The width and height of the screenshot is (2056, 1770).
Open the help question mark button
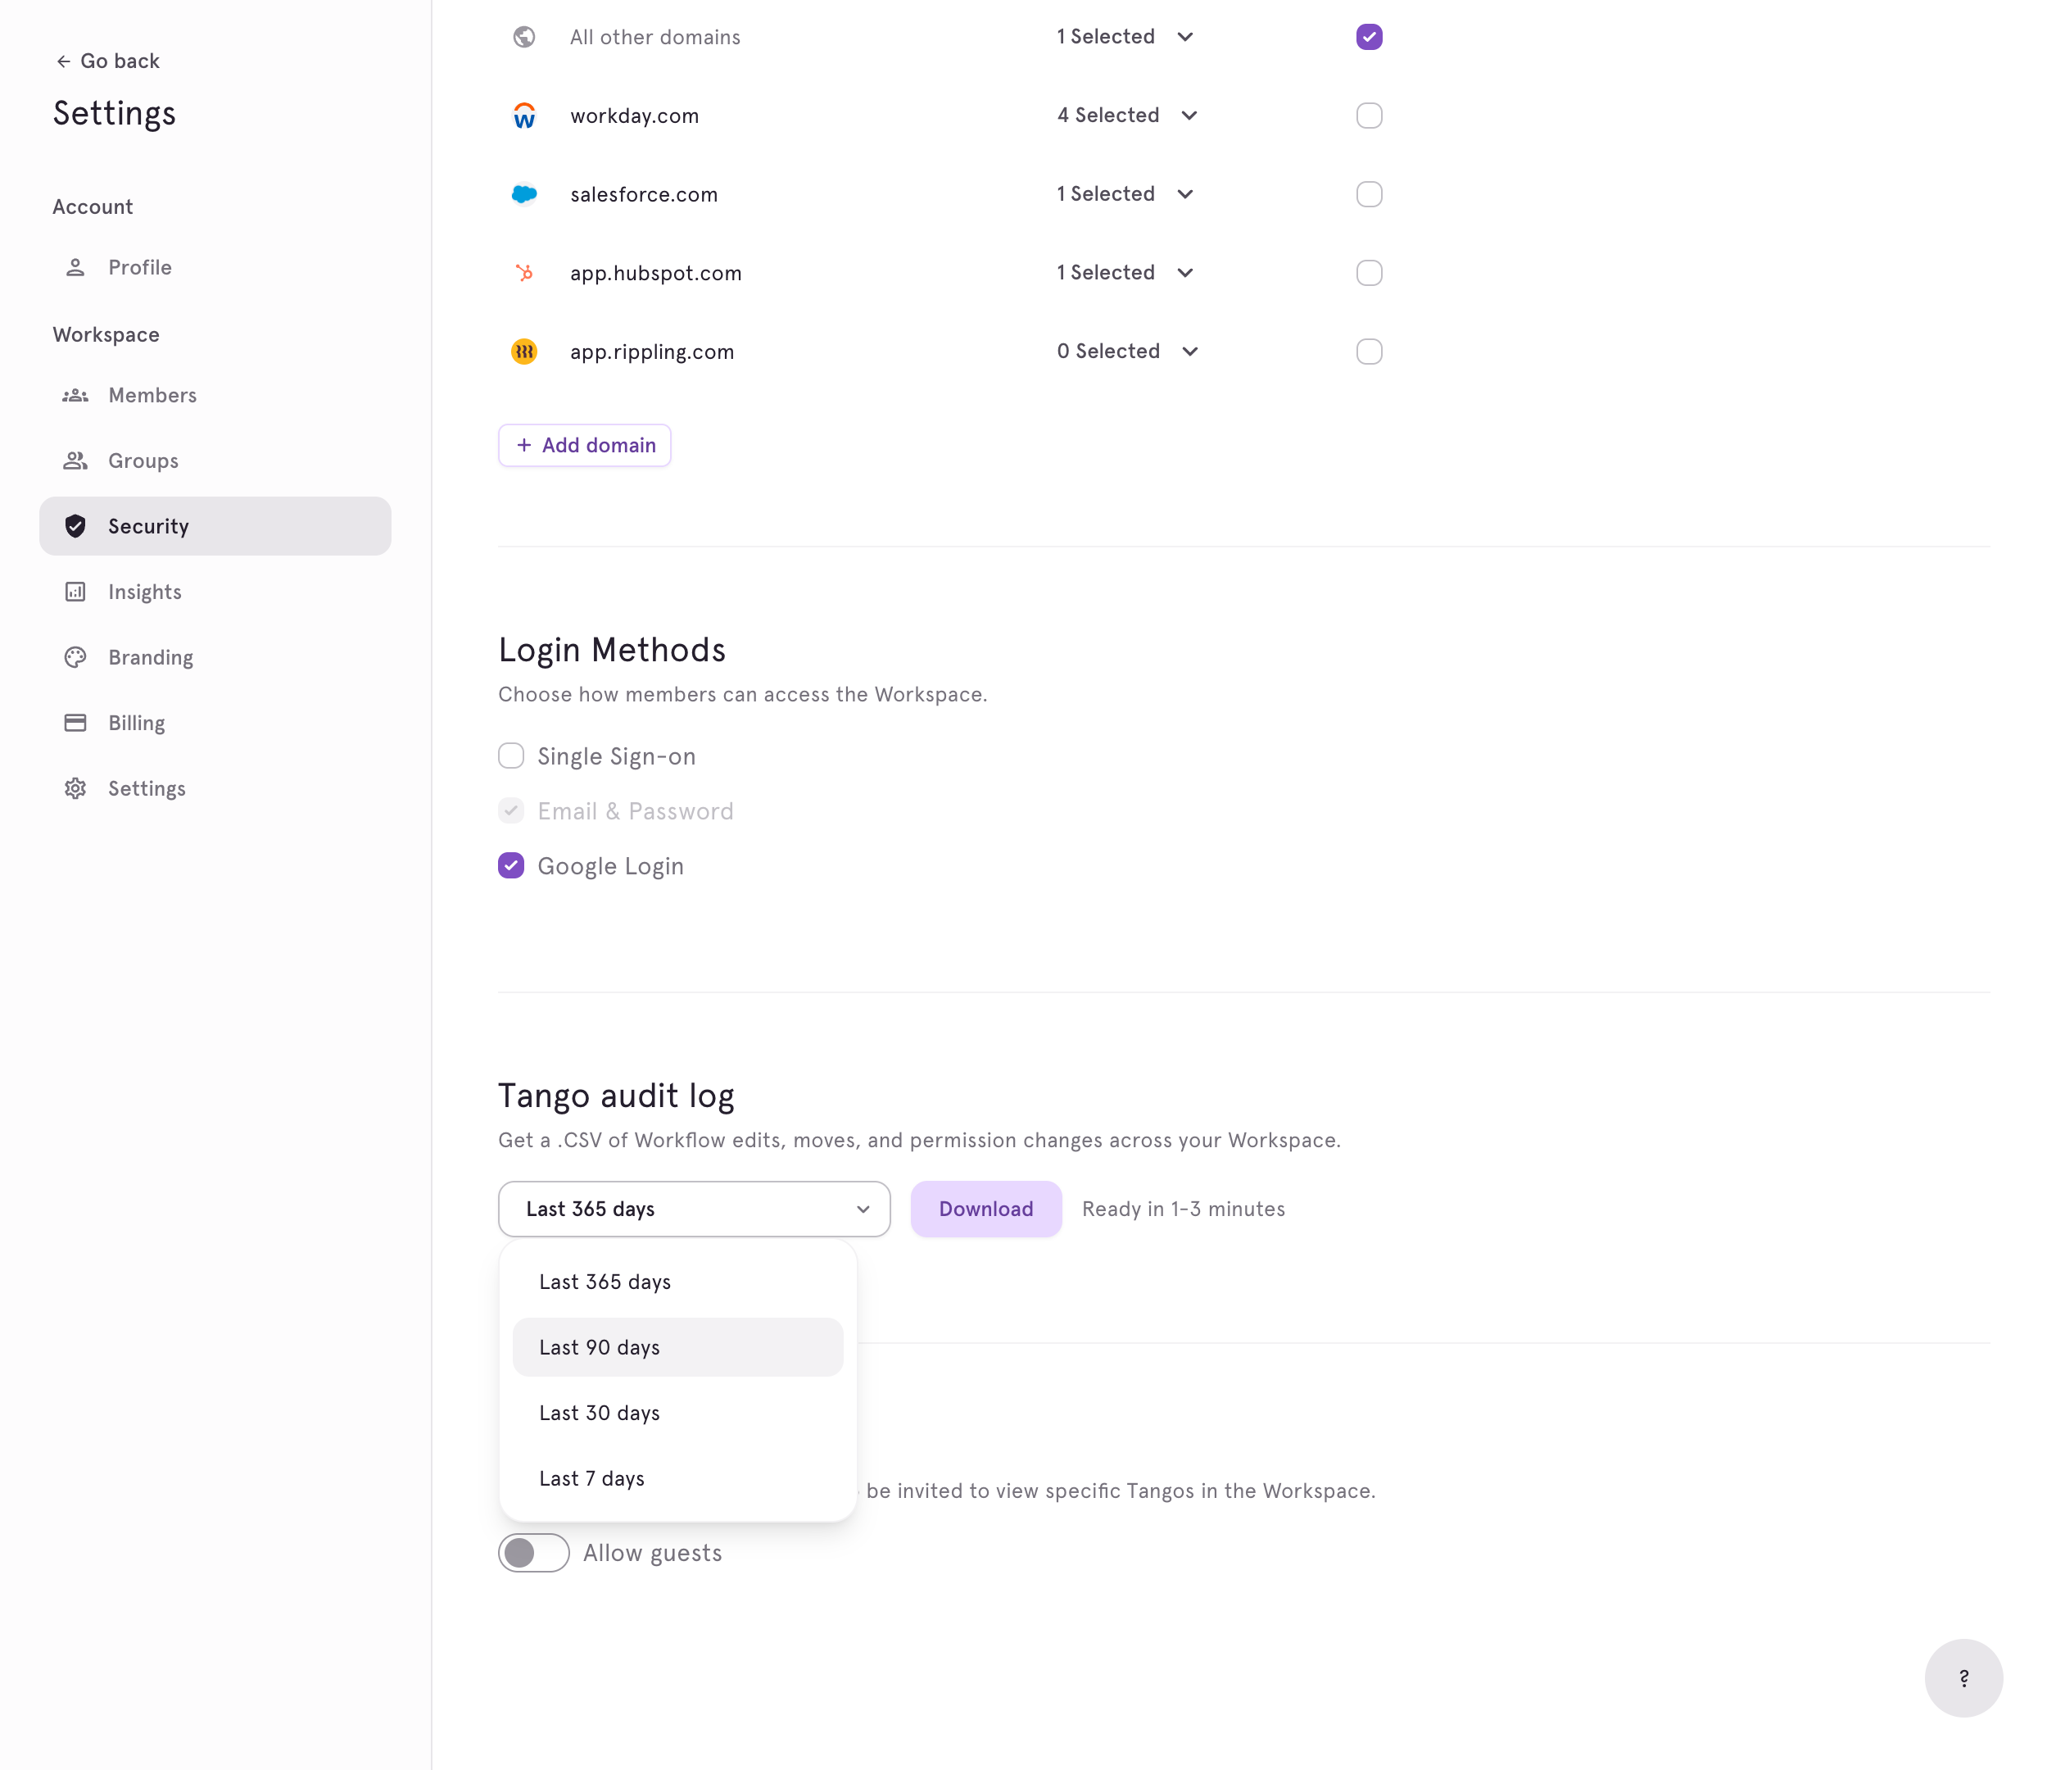(1963, 1677)
